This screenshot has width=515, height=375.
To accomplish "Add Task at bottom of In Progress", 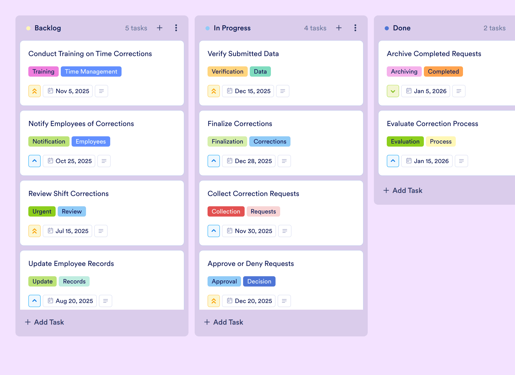I will (x=224, y=322).
